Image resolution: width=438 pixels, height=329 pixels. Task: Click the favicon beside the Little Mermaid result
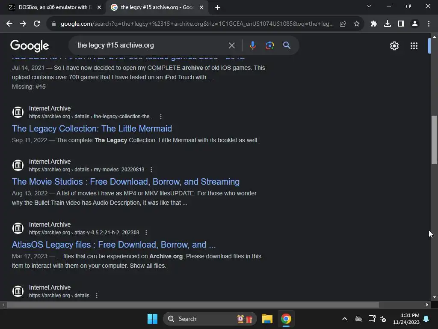[18, 112]
